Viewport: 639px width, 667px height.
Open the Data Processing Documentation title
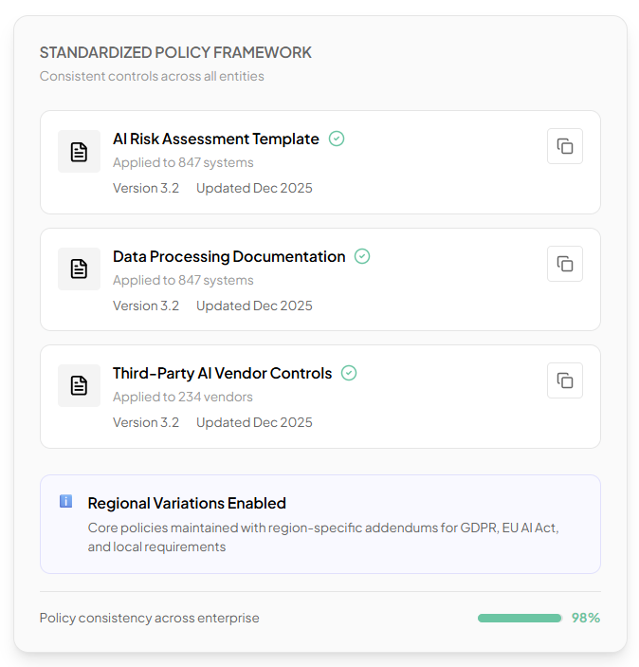click(x=228, y=256)
